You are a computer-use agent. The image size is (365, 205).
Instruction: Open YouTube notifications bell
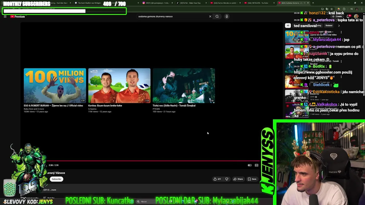pos(348,17)
